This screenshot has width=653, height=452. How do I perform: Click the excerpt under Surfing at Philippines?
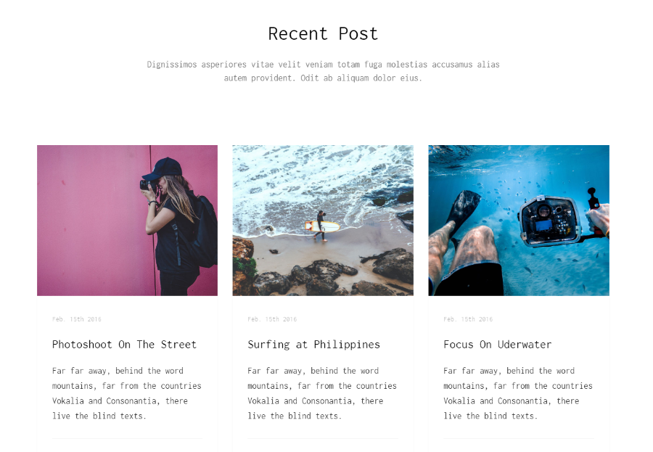[x=322, y=393]
